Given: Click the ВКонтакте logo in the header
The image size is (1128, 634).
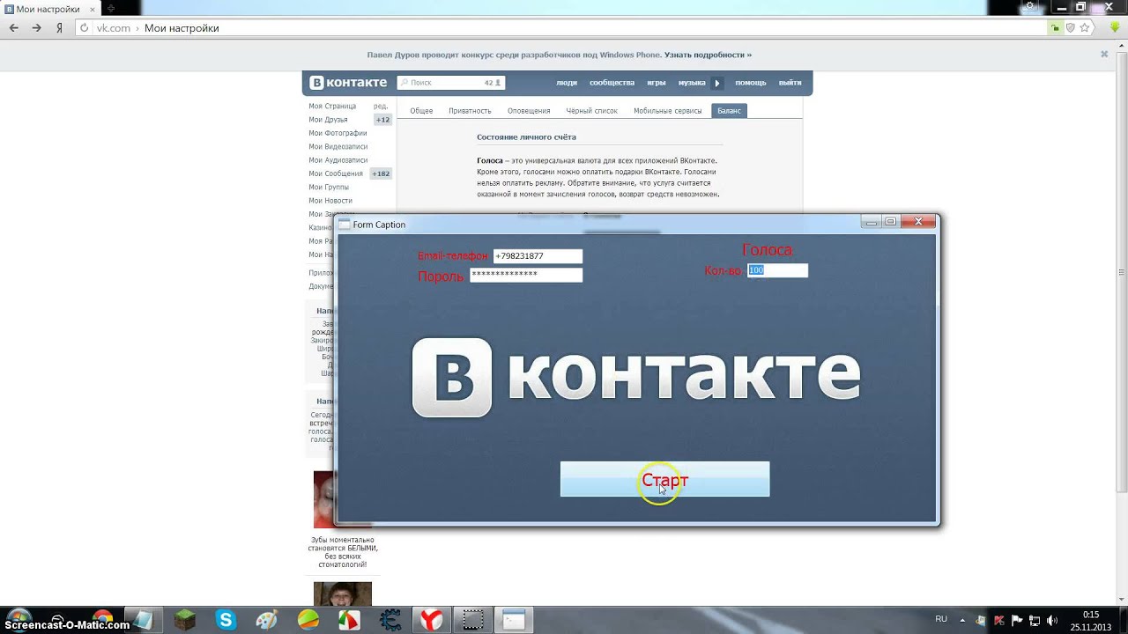Looking at the screenshot, I should pyautogui.click(x=349, y=83).
